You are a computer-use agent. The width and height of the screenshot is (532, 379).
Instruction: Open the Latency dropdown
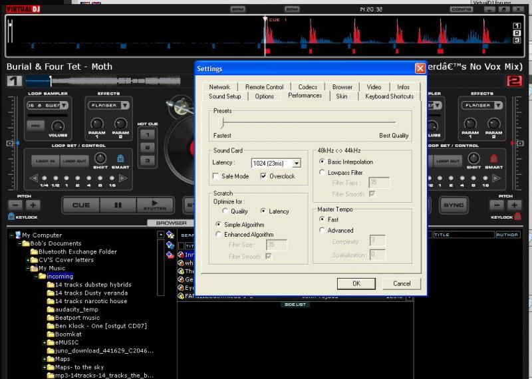click(x=297, y=163)
